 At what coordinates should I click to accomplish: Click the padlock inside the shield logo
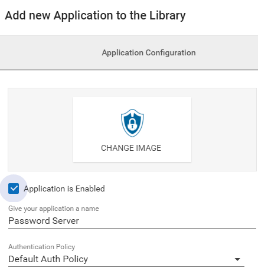(x=132, y=124)
